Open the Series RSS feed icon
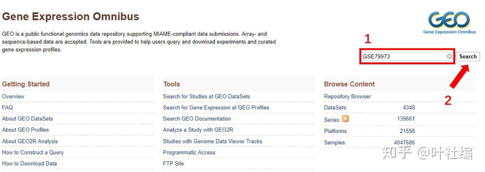 click(x=346, y=119)
